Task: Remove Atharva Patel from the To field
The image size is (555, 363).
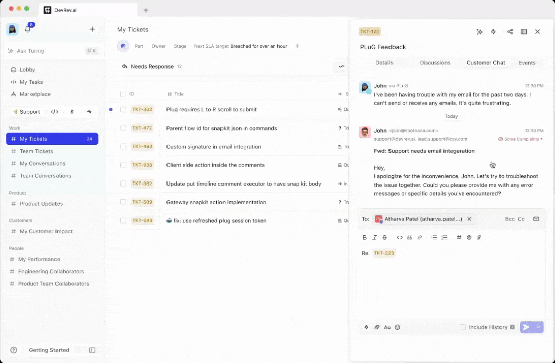Action: [469, 219]
